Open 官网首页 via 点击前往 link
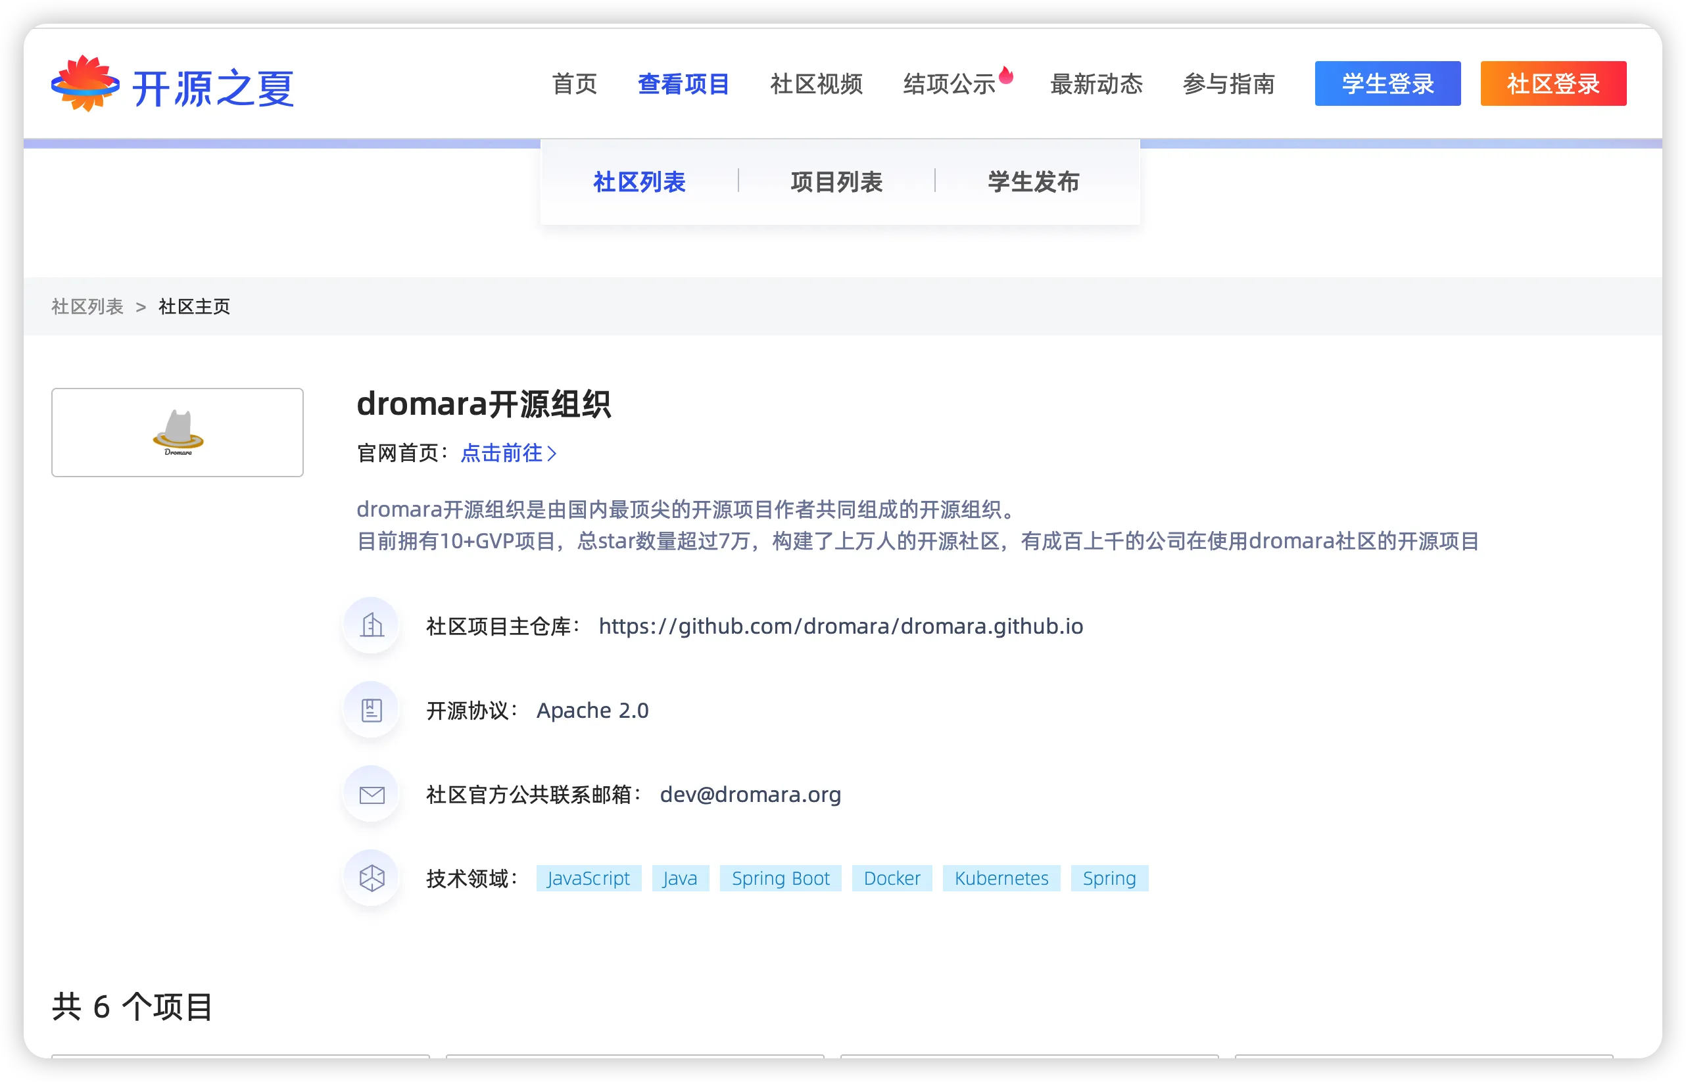This screenshot has height=1082, width=1686. pyautogui.click(x=508, y=453)
